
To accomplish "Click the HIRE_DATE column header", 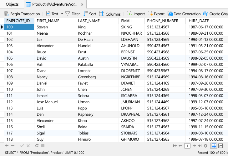I will click(207, 21).
